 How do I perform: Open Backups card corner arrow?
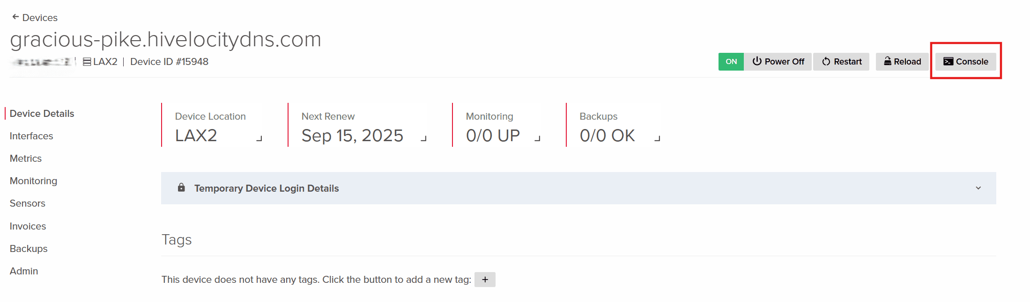[657, 138]
